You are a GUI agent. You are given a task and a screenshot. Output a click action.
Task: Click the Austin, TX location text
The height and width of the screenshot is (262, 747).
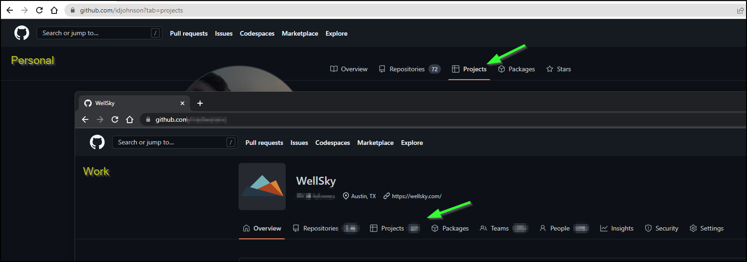click(363, 196)
